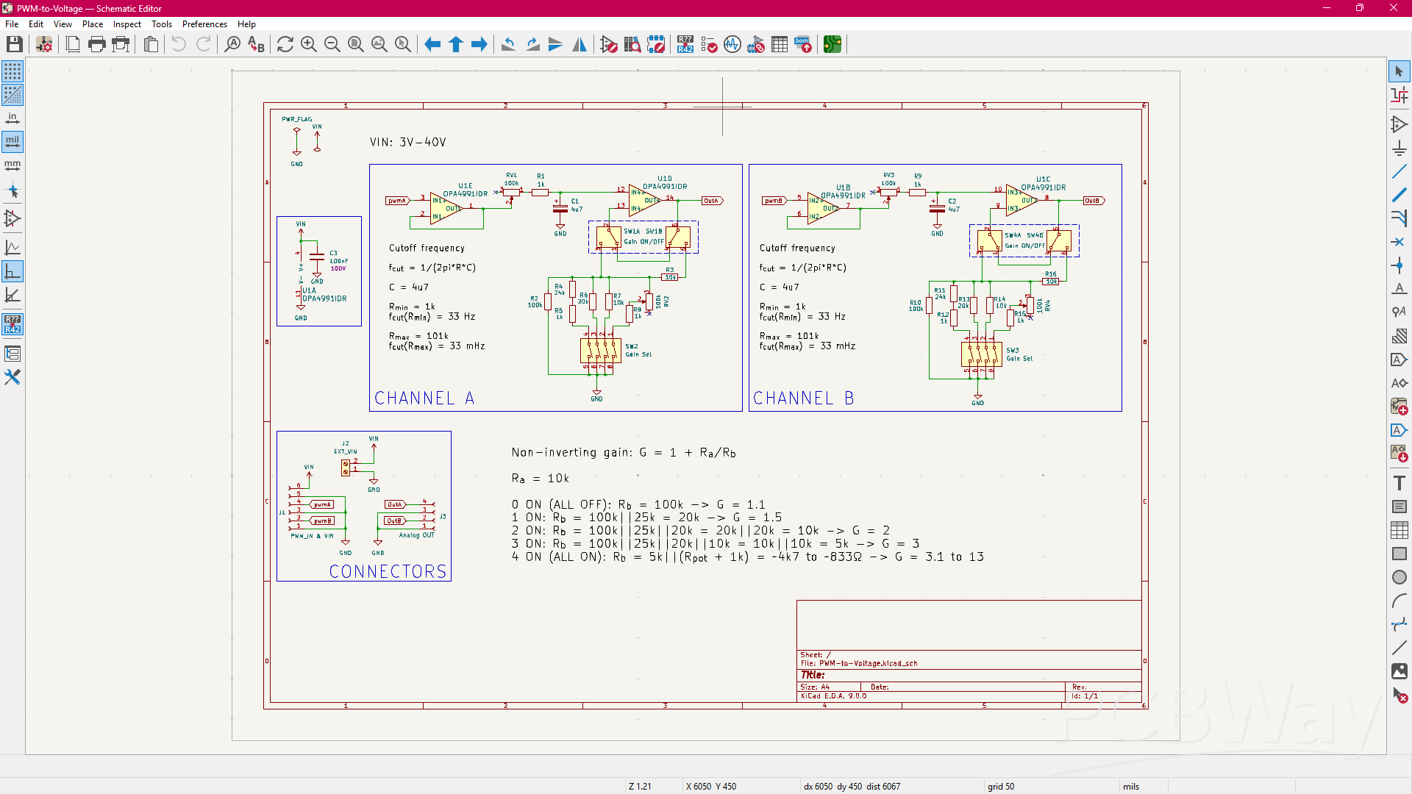The image size is (1412, 794).
Task: Open the Inspect menu
Action: click(x=126, y=24)
